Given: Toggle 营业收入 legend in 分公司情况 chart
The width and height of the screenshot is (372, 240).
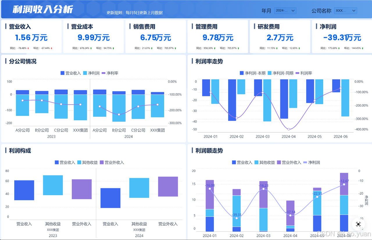Looking at the screenshot, I should tap(71, 73).
